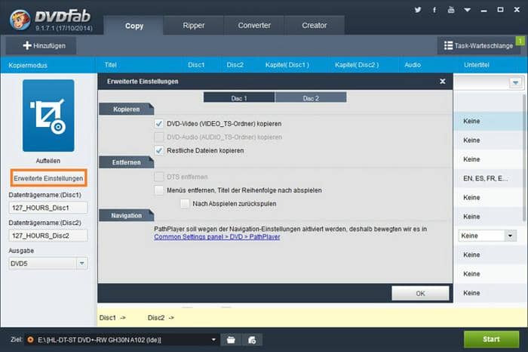Open the Keine subtitle combo box
Image resolution: width=528 pixels, height=352 pixels.
coord(487,236)
